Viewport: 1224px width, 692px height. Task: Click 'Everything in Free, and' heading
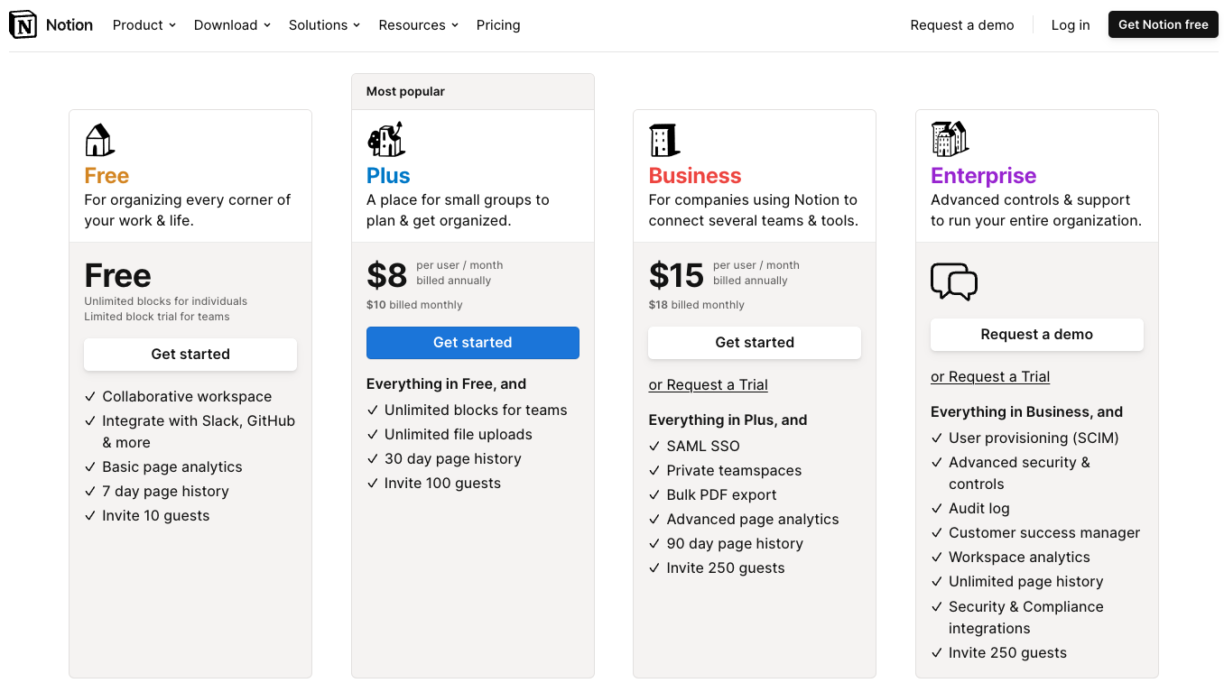[x=446, y=384]
